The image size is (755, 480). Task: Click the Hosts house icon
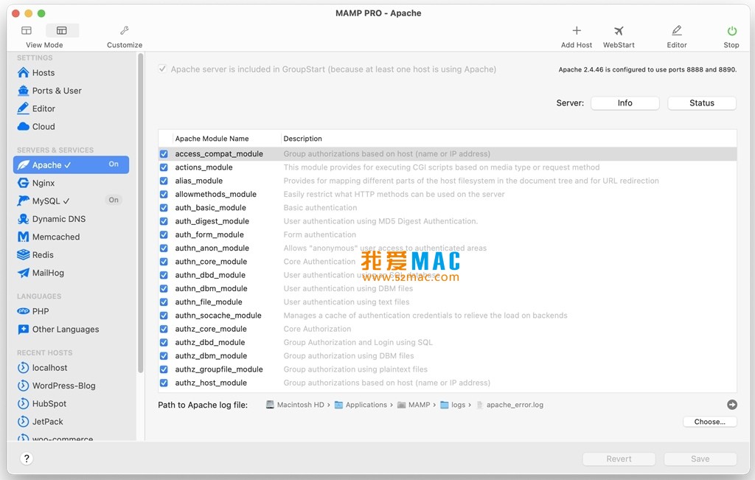(x=23, y=73)
